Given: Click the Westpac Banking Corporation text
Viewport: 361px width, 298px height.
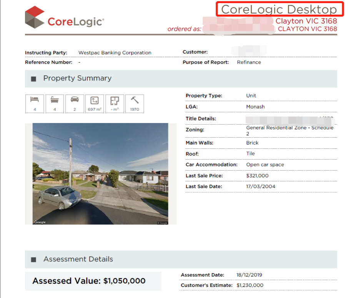Looking at the screenshot, I should [x=115, y=52].
